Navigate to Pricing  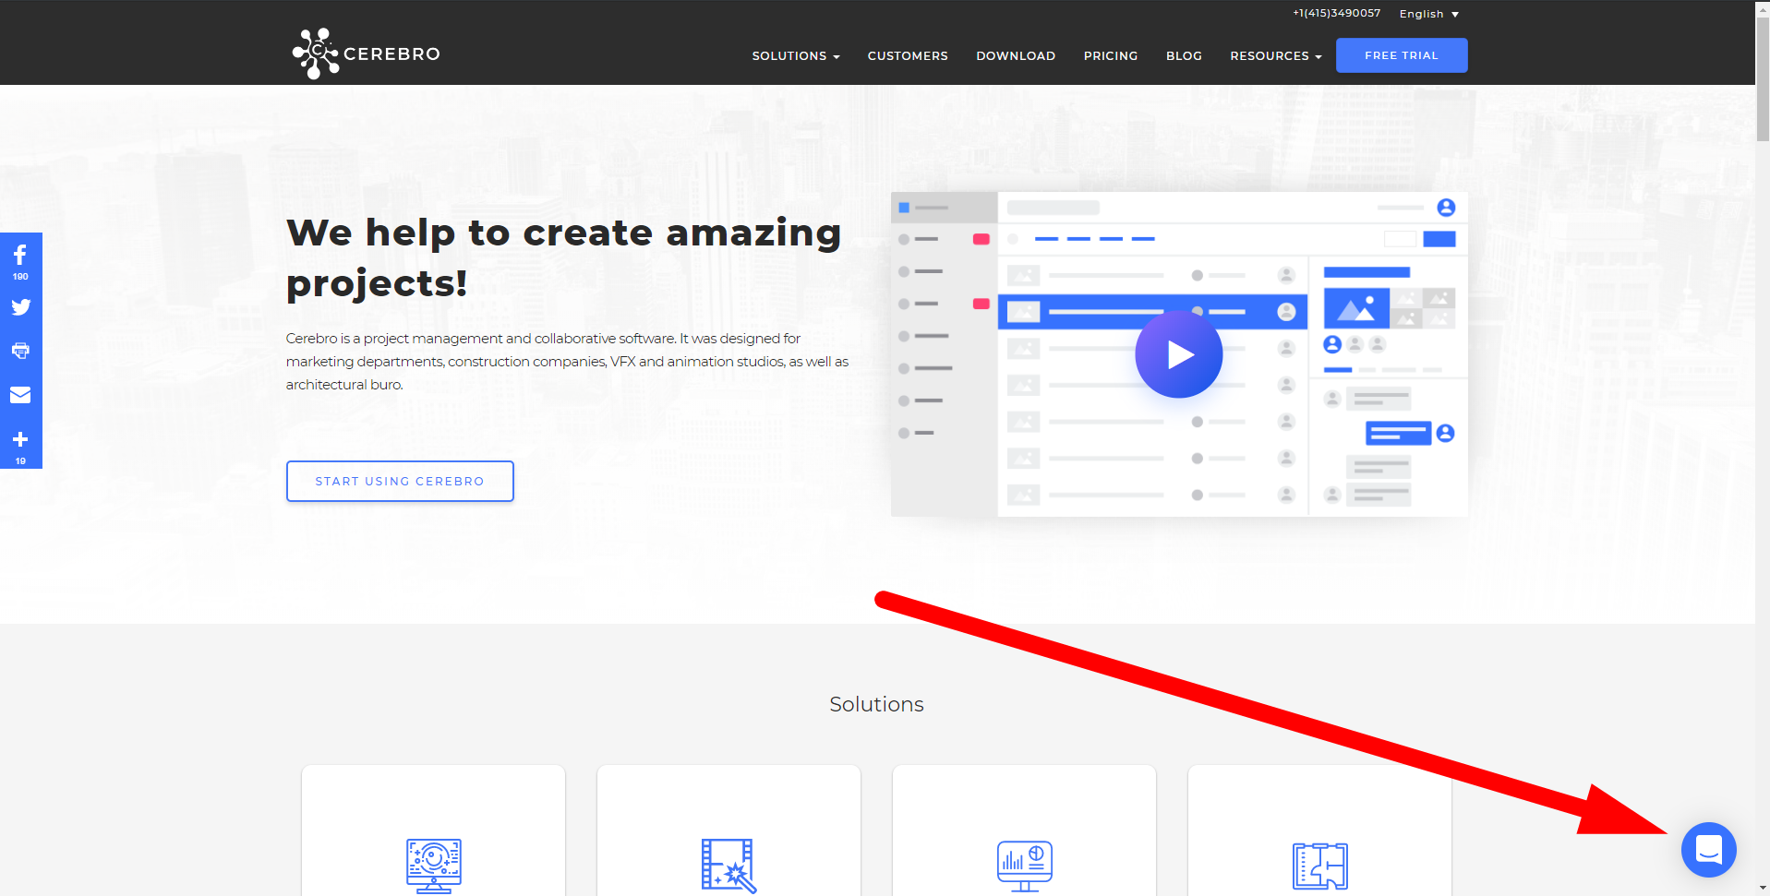1111,55
